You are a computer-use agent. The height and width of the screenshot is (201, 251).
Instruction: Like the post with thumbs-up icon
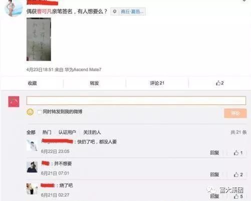tap(220, 83)
